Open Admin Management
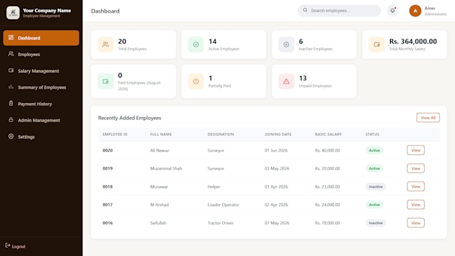This screenshot has height=256, width=455. point(41,120)
